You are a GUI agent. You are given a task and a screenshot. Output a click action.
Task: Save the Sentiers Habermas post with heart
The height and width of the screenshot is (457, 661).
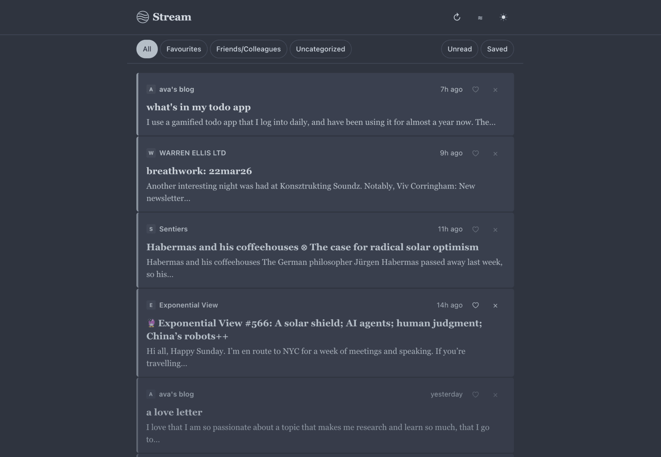click(x=476, y=229)
